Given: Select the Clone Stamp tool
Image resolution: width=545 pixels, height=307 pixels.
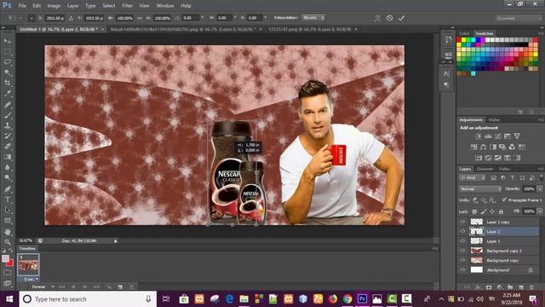Looking at the screenshot, I should [x=8, y=125].
